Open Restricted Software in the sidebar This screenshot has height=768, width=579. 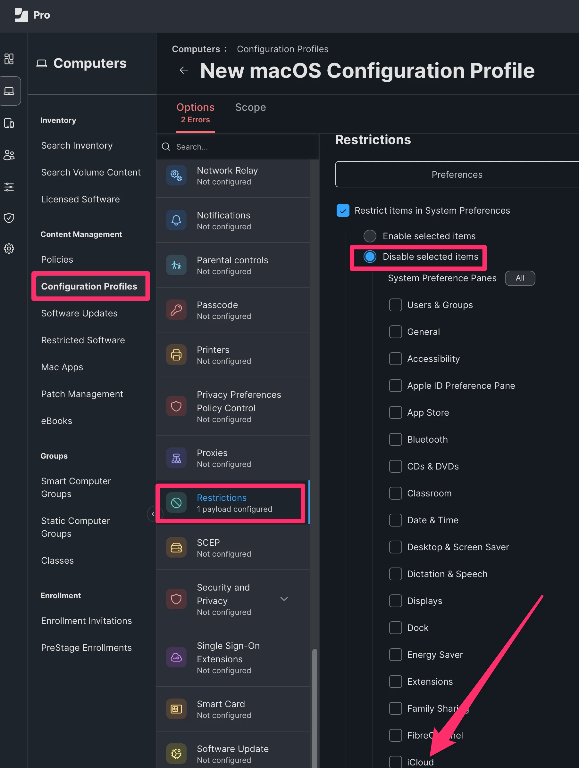(x=83, y=340)
